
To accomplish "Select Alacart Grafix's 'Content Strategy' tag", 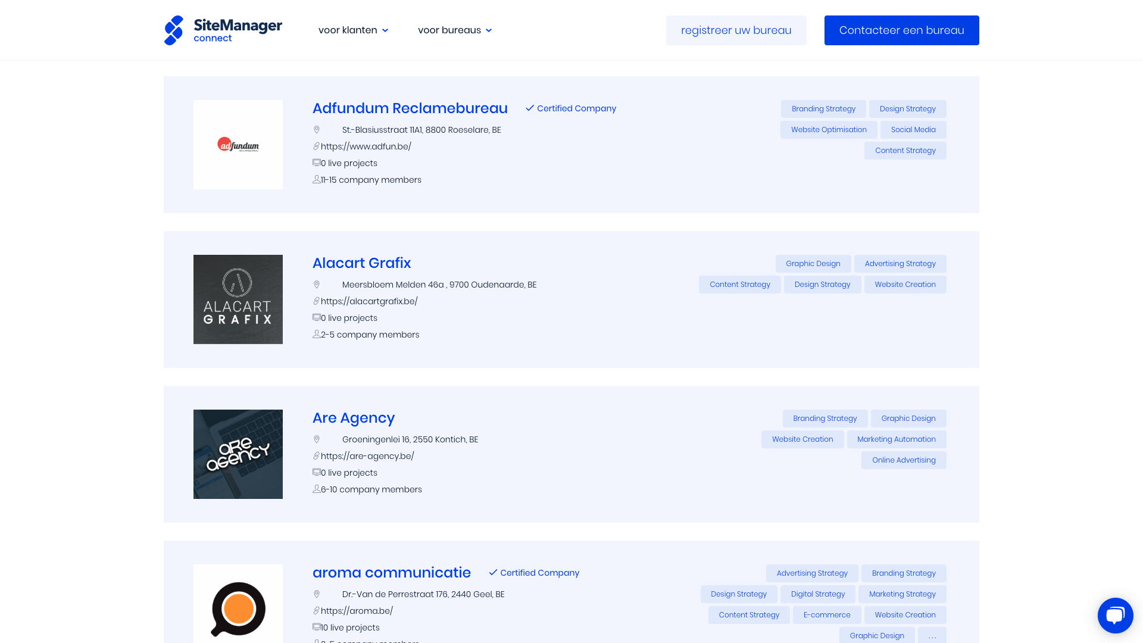I will point(739,285).
